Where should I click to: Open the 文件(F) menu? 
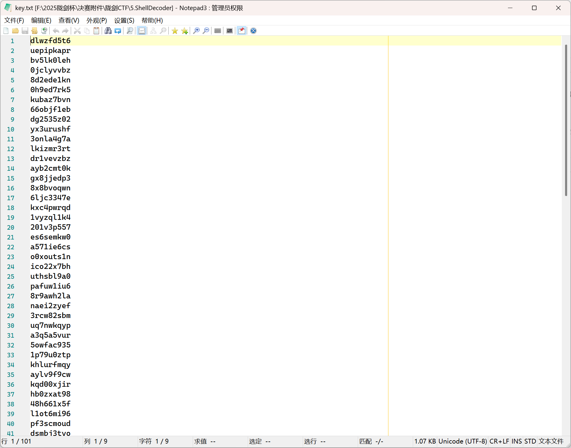coord(14,20)
